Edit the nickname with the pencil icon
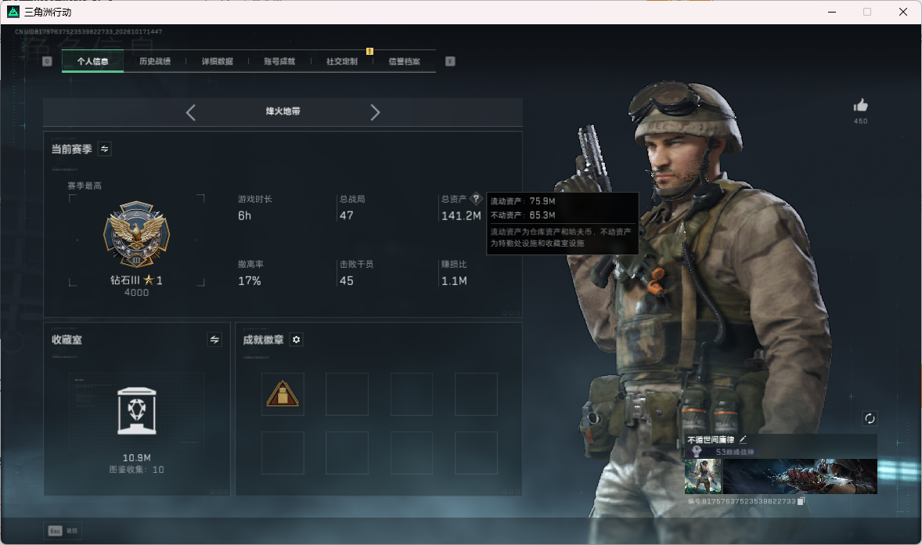Screen dimensions: 922x545 743,439
